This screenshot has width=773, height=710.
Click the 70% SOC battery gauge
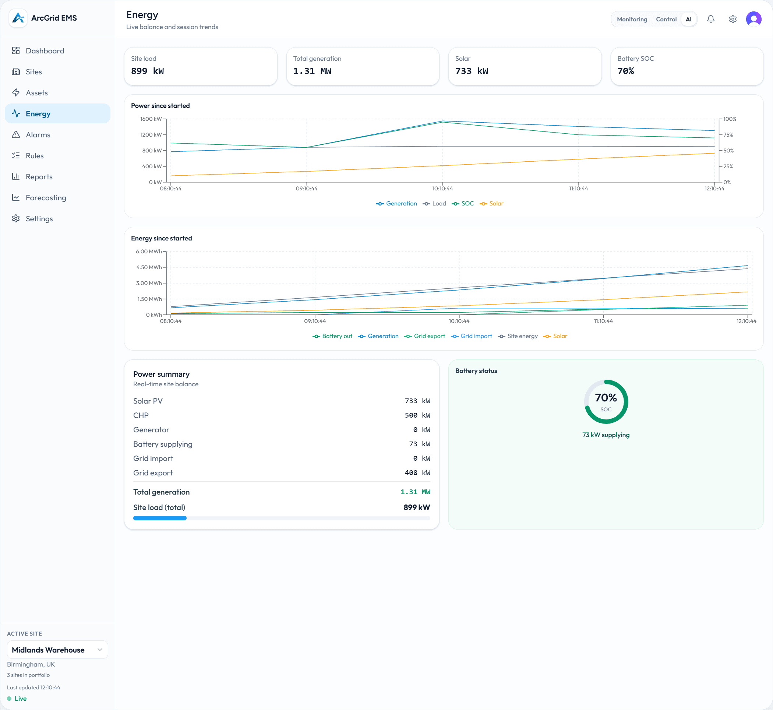click(606, 401)
